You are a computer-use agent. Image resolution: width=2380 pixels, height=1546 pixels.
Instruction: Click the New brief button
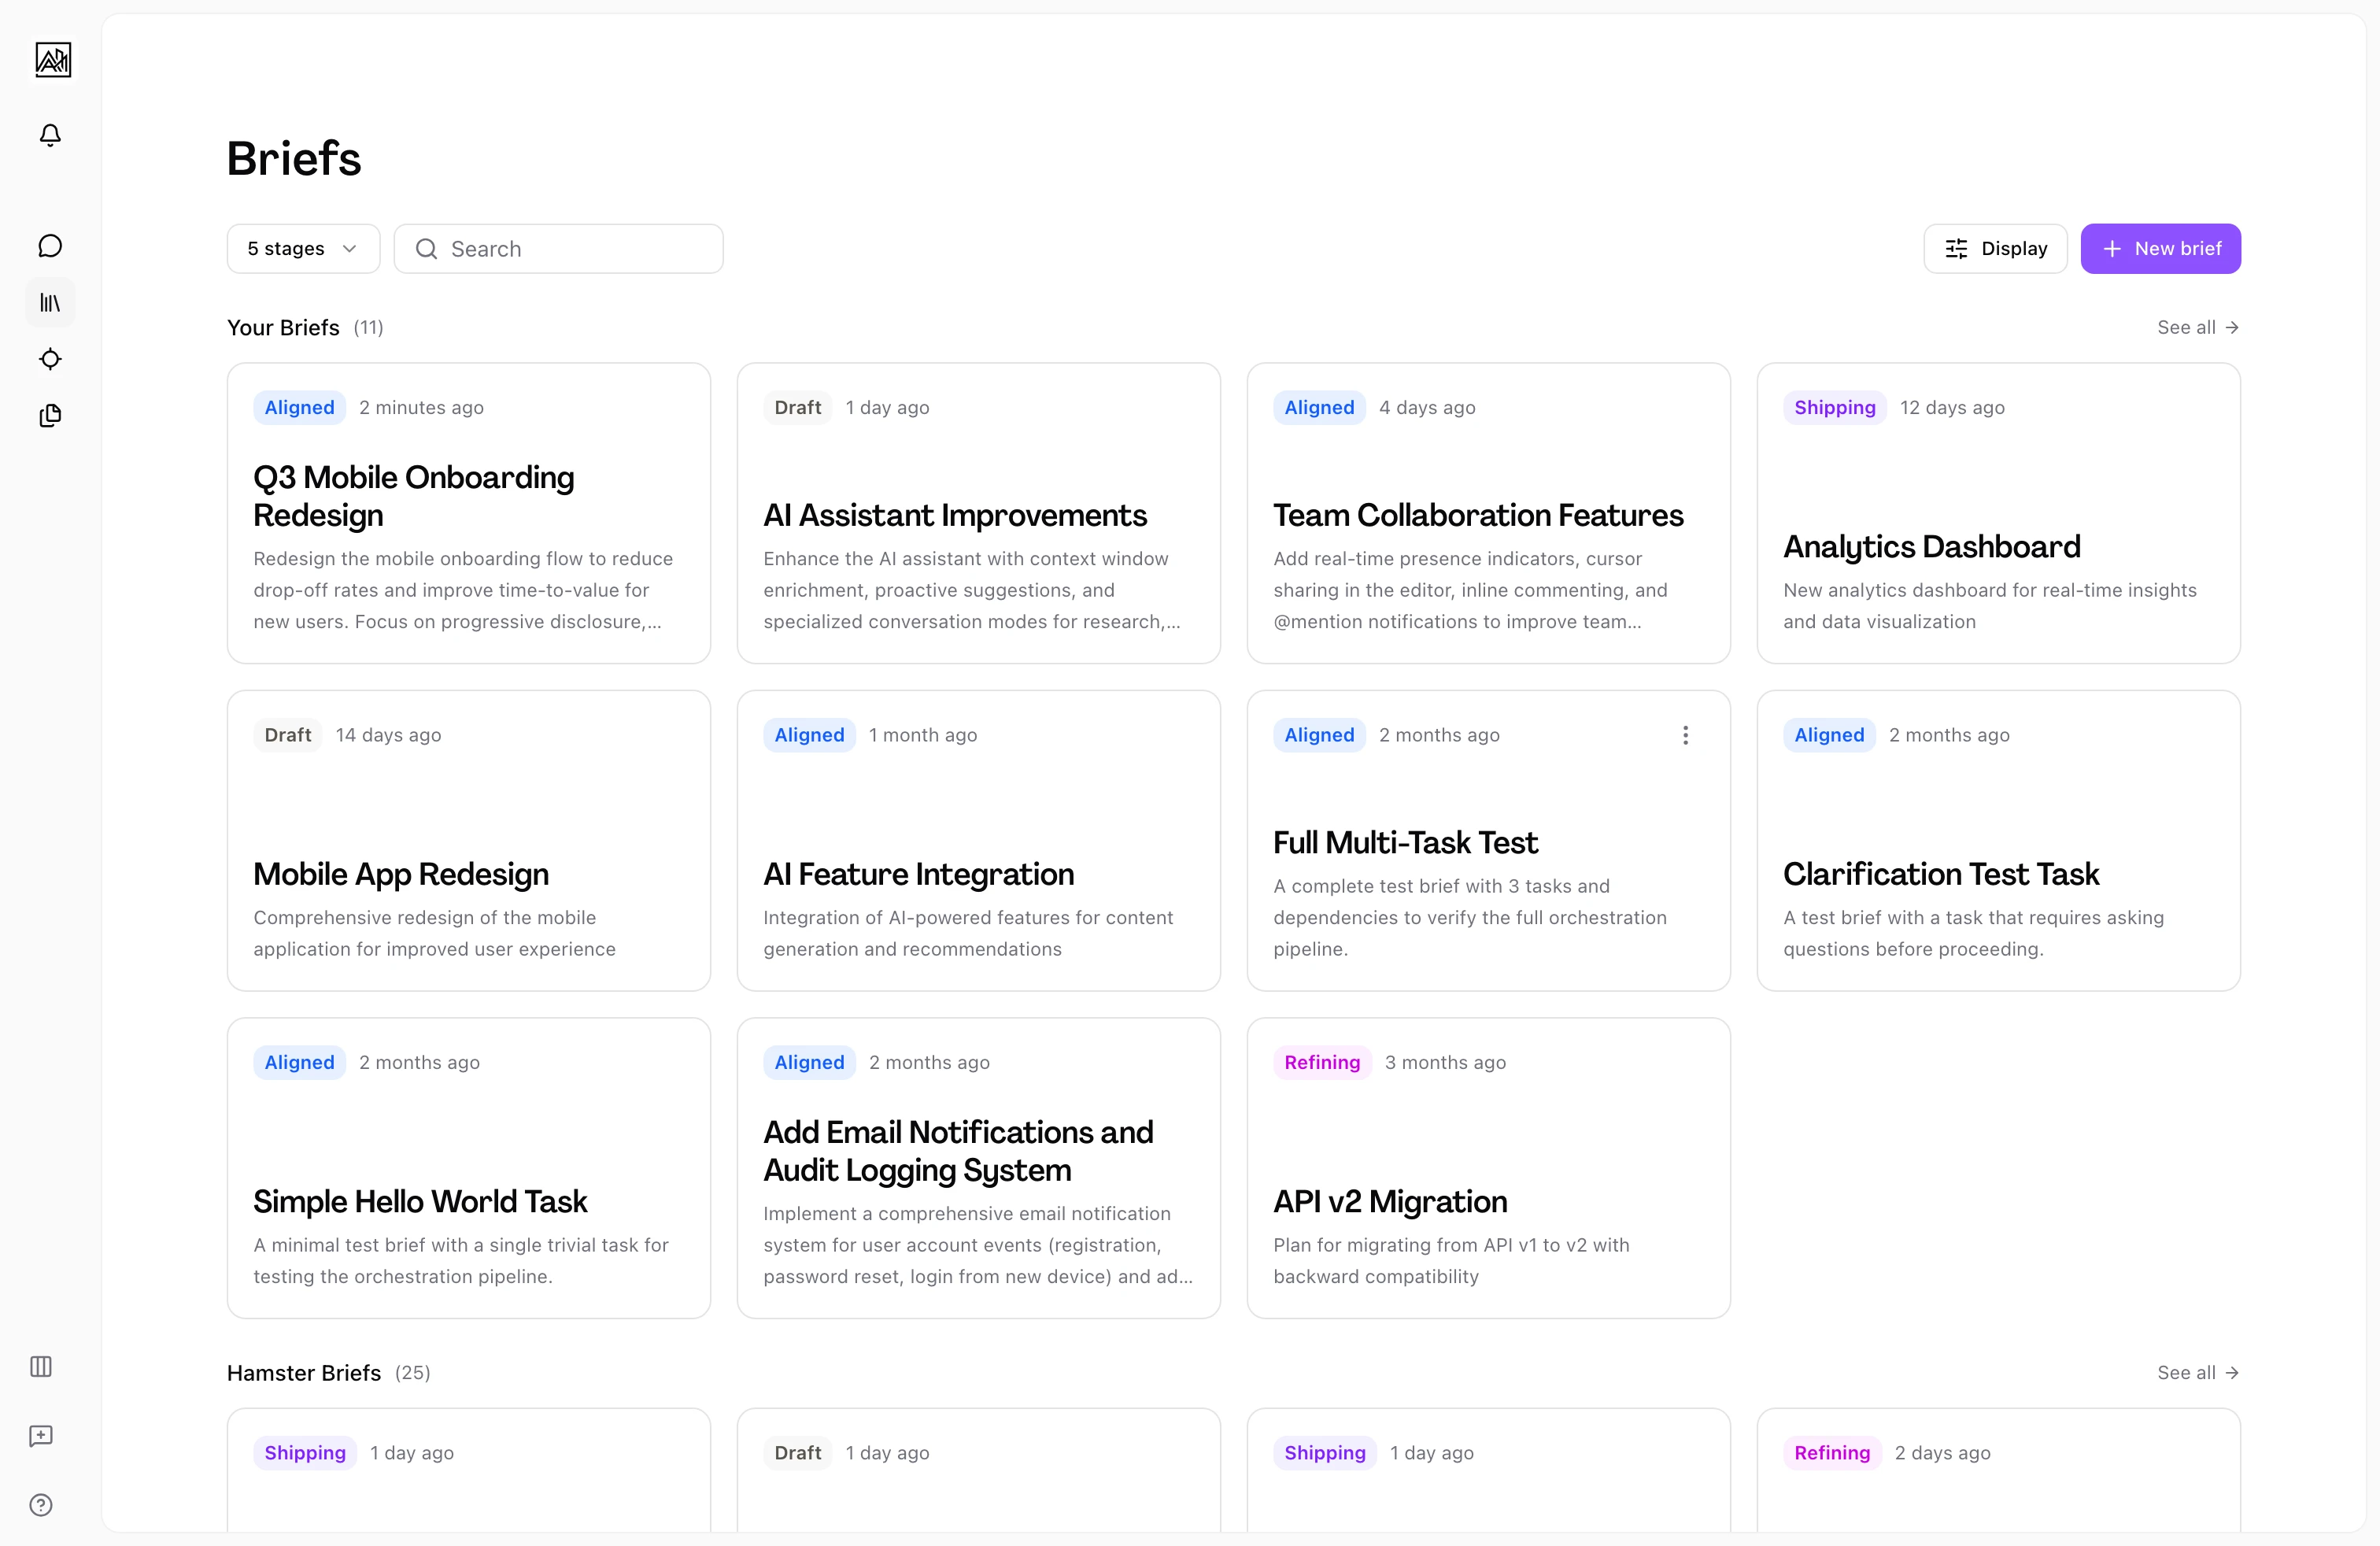point(2160,248)
